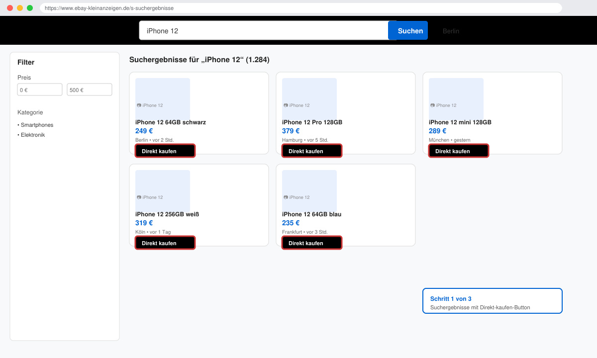Select listing title iPhone 12 64GB blau
Image resolution: width=597 pixels, height=358 pixels.
[x=311, y=214]
